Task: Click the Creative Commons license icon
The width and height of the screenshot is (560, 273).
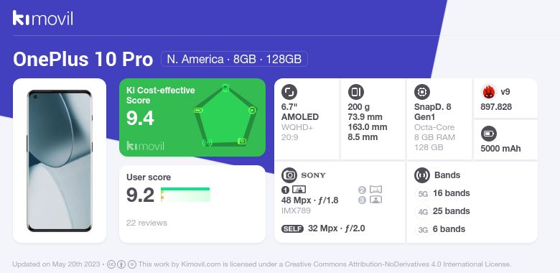Action: [111, 264]
